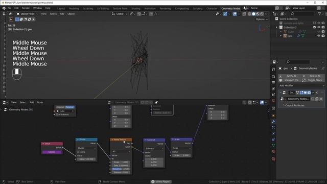Open the Divide operation dropdown

[86, 148]
